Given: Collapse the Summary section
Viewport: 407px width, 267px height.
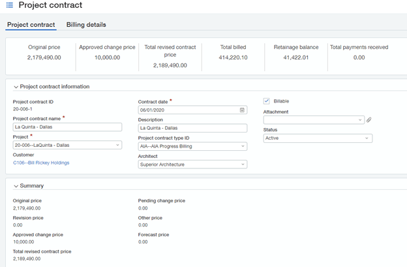Looking at the screenshot, I should (x=16, y=185).
